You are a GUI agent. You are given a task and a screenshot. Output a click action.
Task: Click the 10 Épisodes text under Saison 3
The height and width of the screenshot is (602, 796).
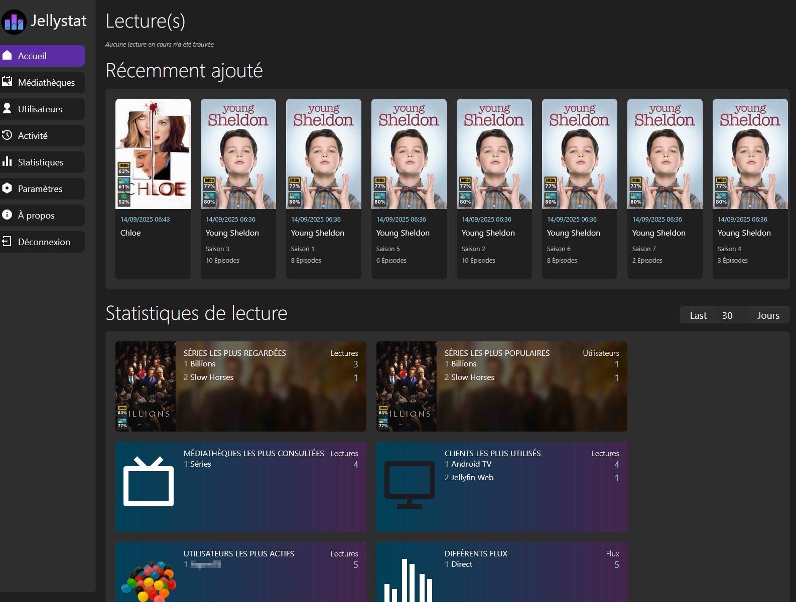tap(222, 260)
